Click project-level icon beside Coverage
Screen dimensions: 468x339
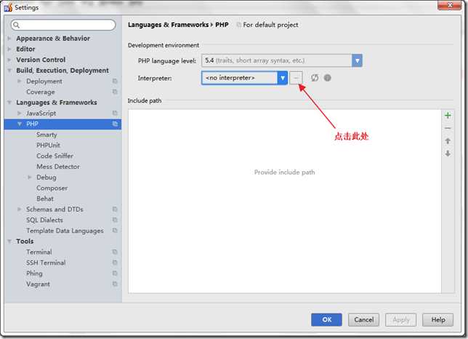point(115,92)
